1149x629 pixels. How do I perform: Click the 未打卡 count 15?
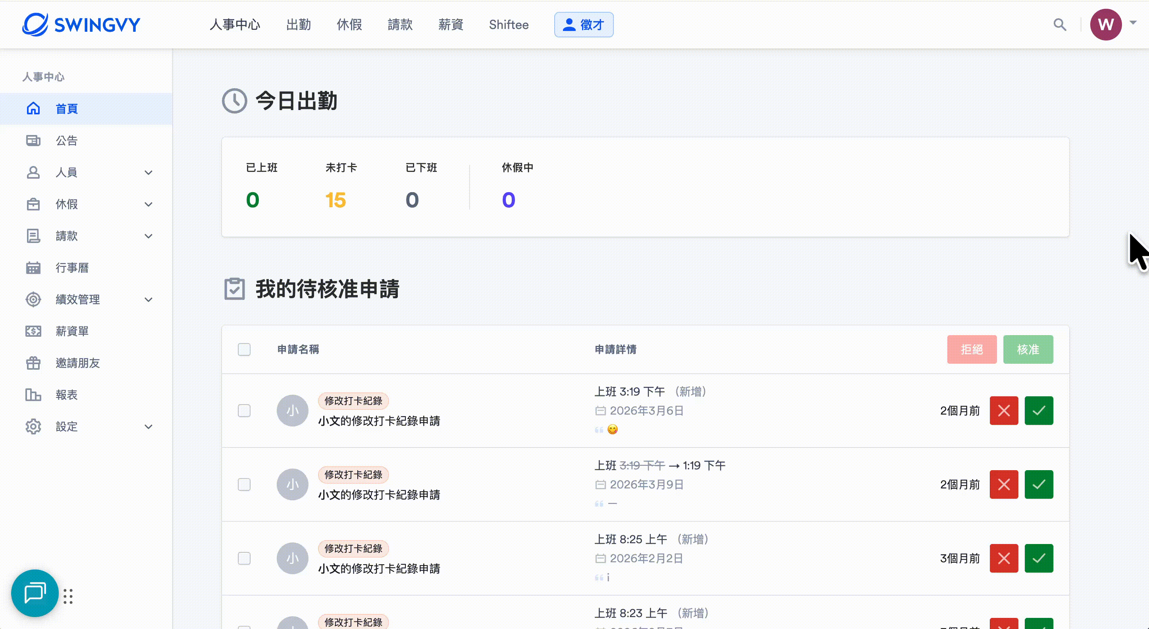point(335,200)
